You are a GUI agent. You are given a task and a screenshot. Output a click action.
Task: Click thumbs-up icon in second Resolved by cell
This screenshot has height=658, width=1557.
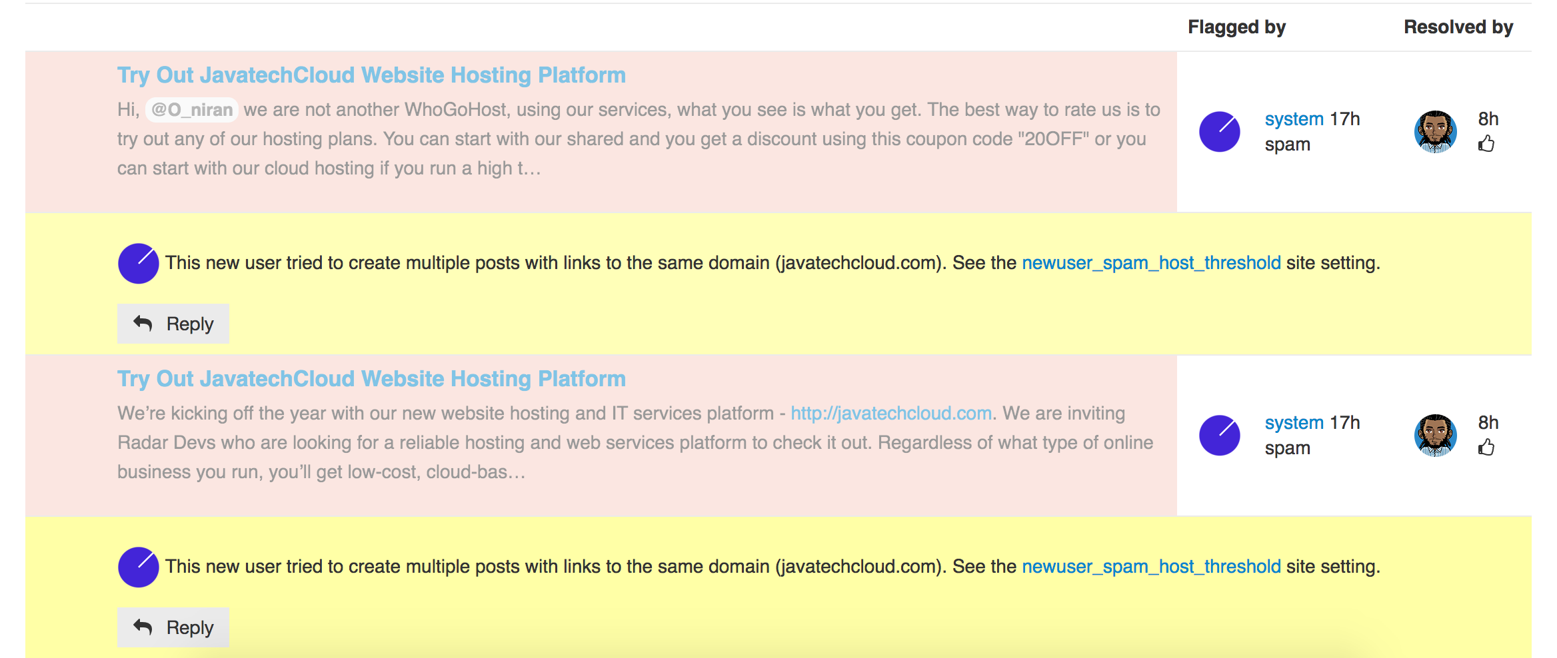click(x=1486, y=448)
